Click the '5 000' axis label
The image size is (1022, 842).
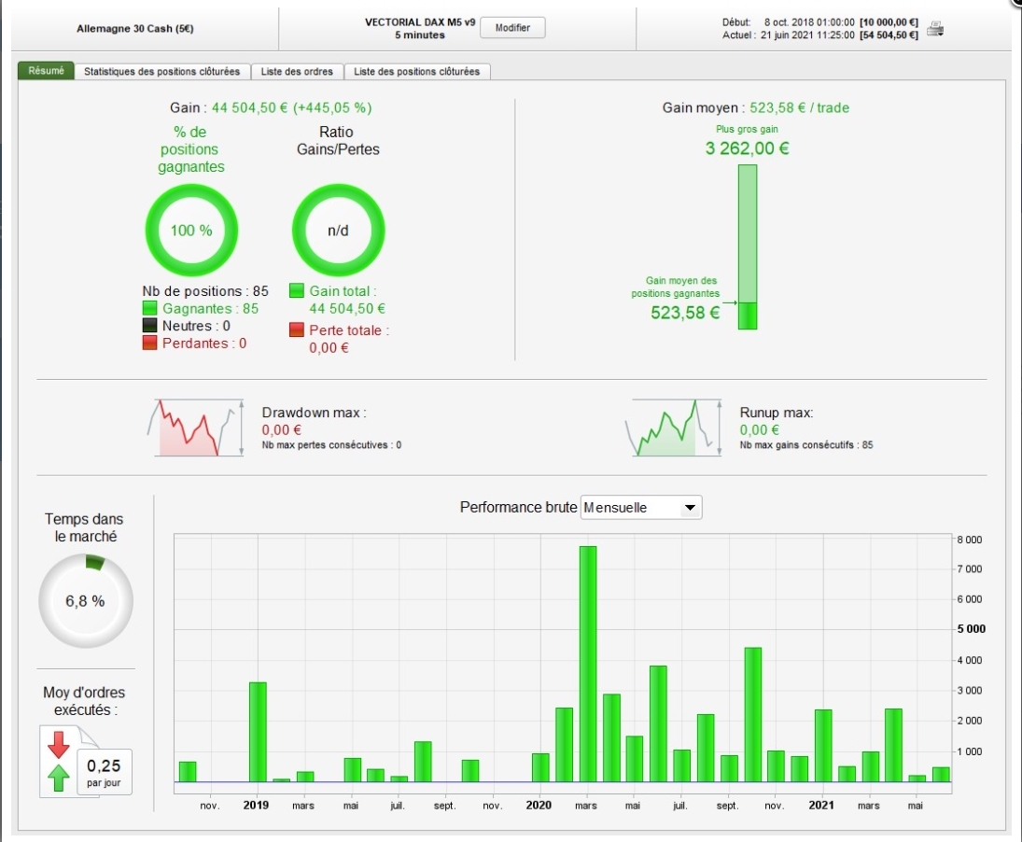(x=971, y=629)
